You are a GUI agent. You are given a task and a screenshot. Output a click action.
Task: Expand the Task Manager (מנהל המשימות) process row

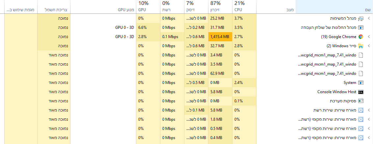(368, 18)
